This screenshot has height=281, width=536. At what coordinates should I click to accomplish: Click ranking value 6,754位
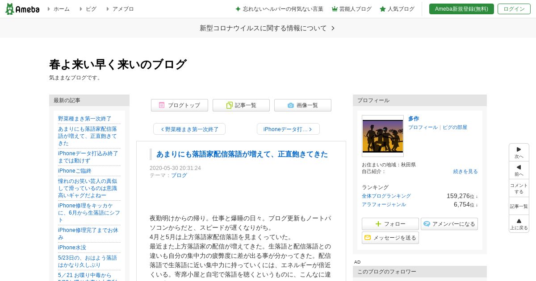(465, 205)
